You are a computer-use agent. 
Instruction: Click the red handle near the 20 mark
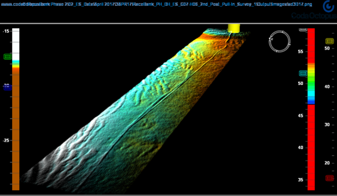329,178
